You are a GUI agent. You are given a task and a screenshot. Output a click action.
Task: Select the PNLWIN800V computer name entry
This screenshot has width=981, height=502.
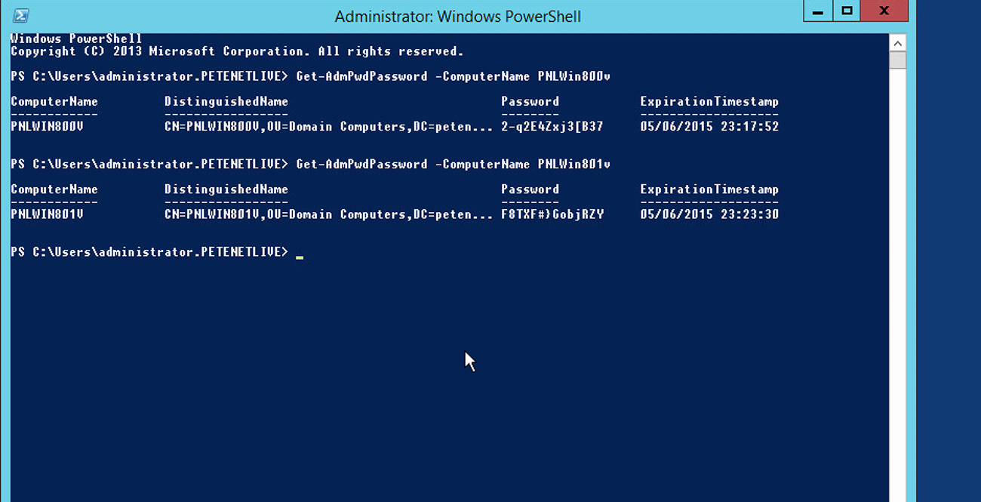pyautogui.click(x=53, y=126)
